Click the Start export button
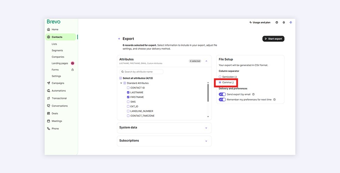The height and width of the screenshot is (173, 340). click(273, 39)
